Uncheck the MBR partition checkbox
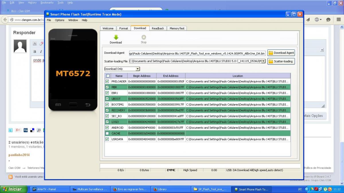The width and height of the screenshot is (344, 193). tap(107, 87)
